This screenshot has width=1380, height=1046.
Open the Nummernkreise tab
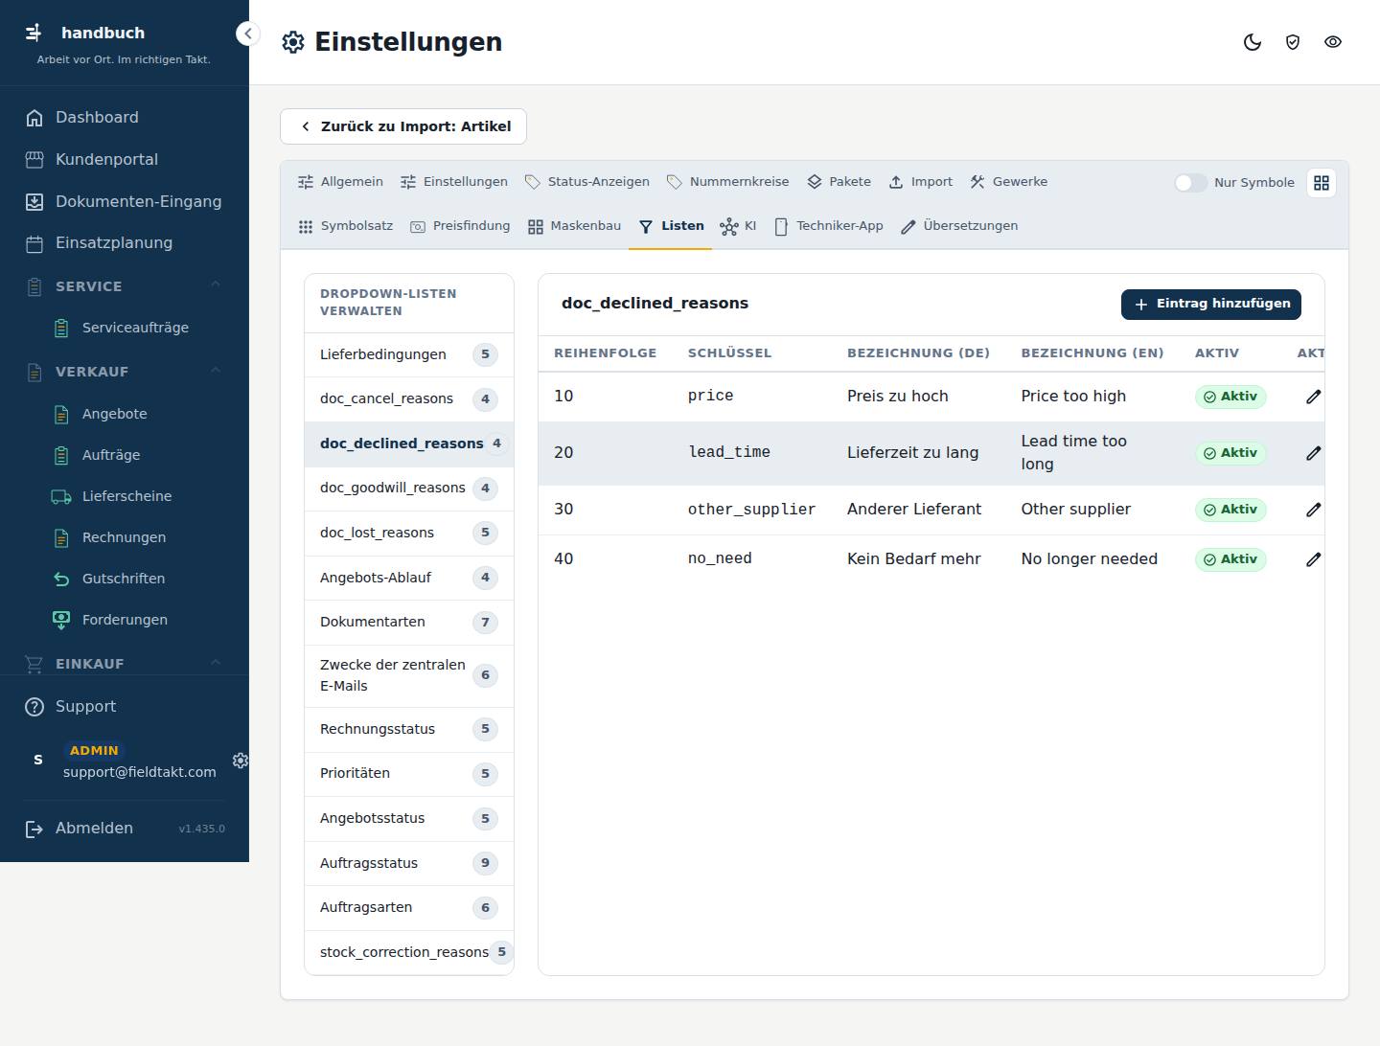[x=728, y=182]
